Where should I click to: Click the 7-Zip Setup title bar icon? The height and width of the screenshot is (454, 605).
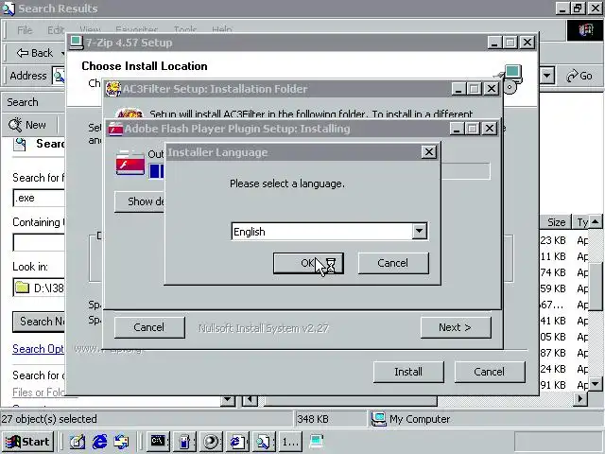click(77, 43)
